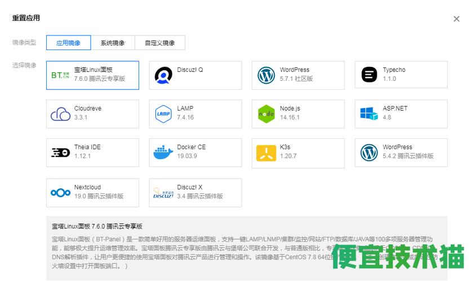Close the 重置应用 dialog
This screenshot has width=472, height=281.
coord(456,19)
